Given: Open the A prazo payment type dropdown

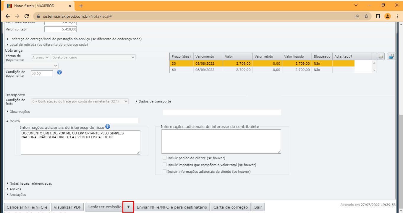Looking at the screenshot, I should [41, 57].
